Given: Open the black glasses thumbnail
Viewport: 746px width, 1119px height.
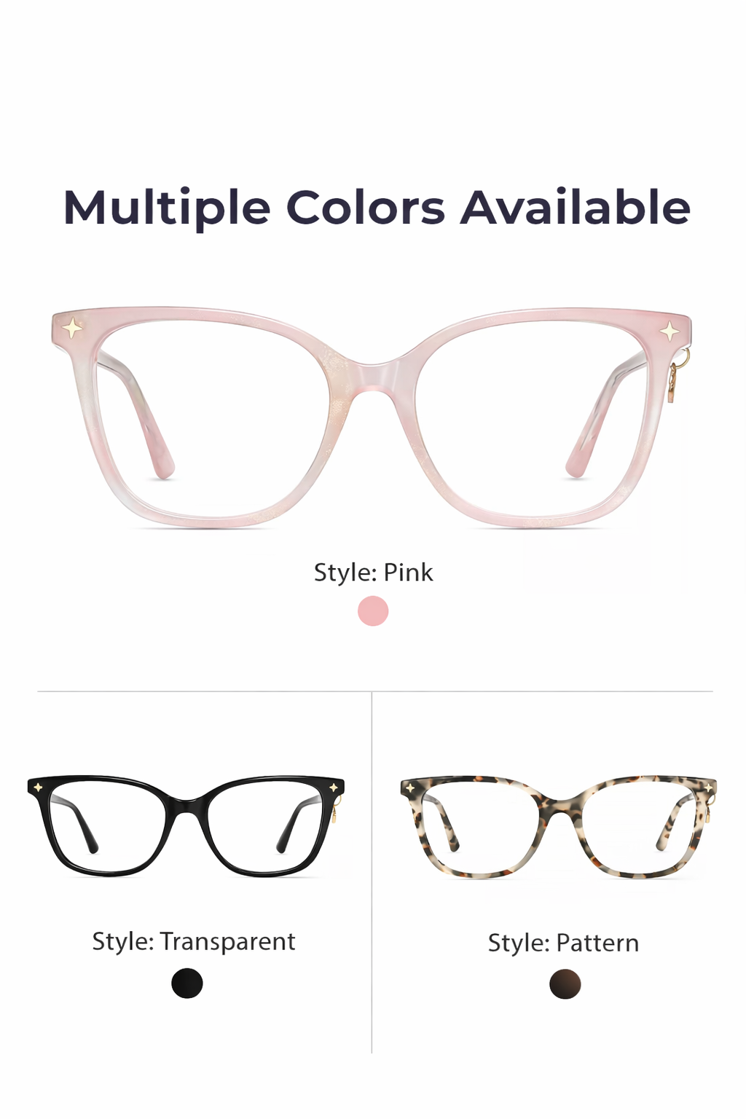Looking at the screenshot, I should (186, 825).
